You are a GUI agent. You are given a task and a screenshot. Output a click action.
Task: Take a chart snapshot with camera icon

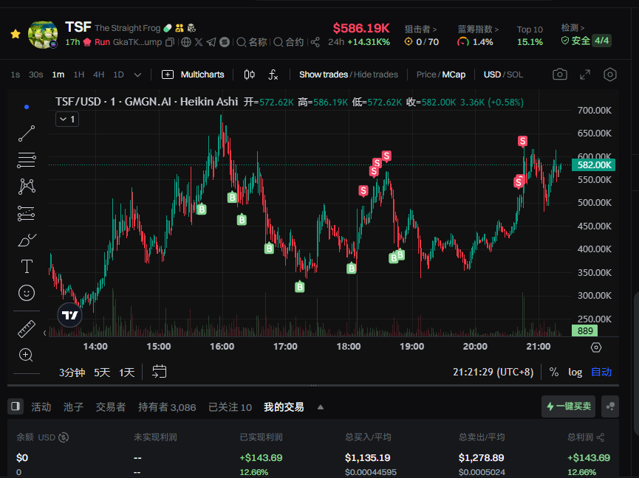point(559,75)
